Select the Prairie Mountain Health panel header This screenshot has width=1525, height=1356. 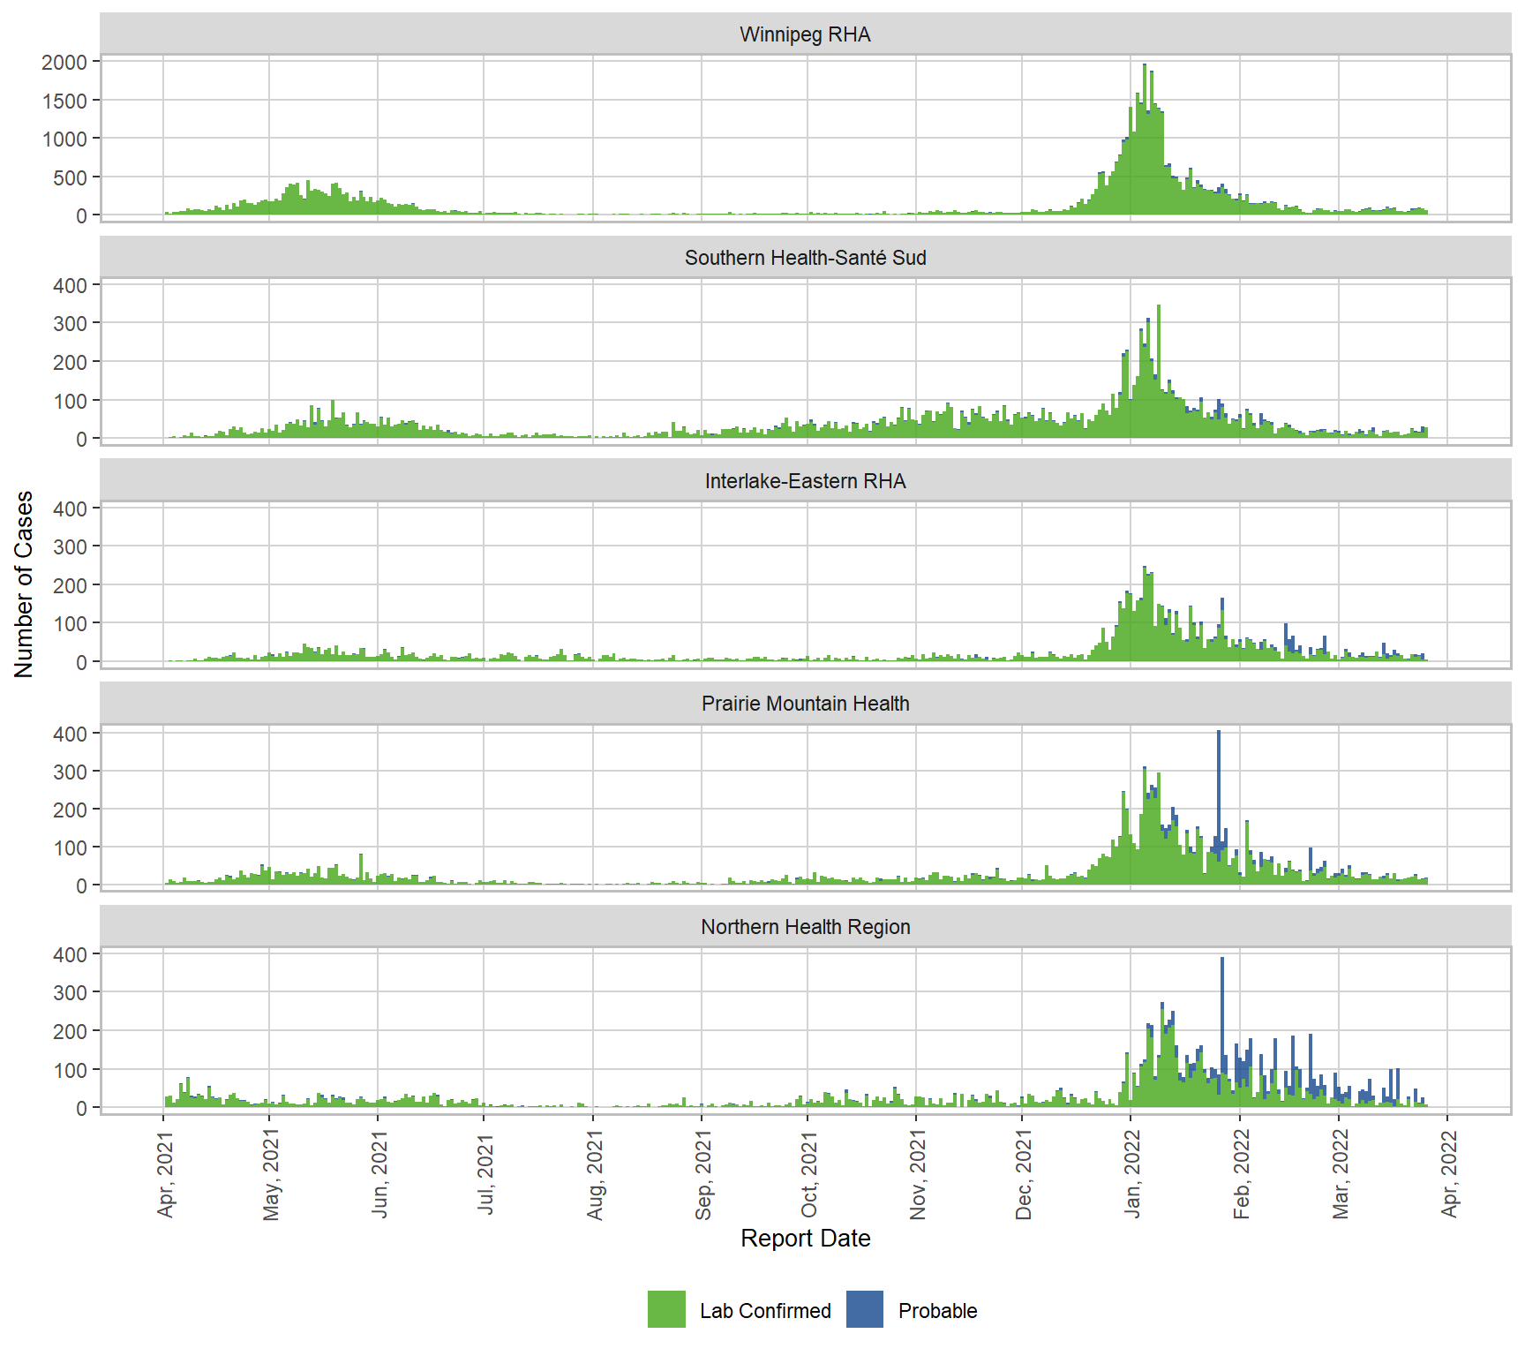[x=805, y=704]
